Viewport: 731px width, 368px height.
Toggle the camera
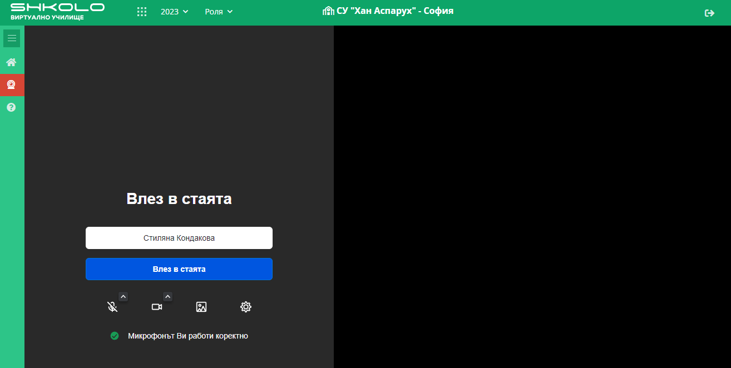157,307
